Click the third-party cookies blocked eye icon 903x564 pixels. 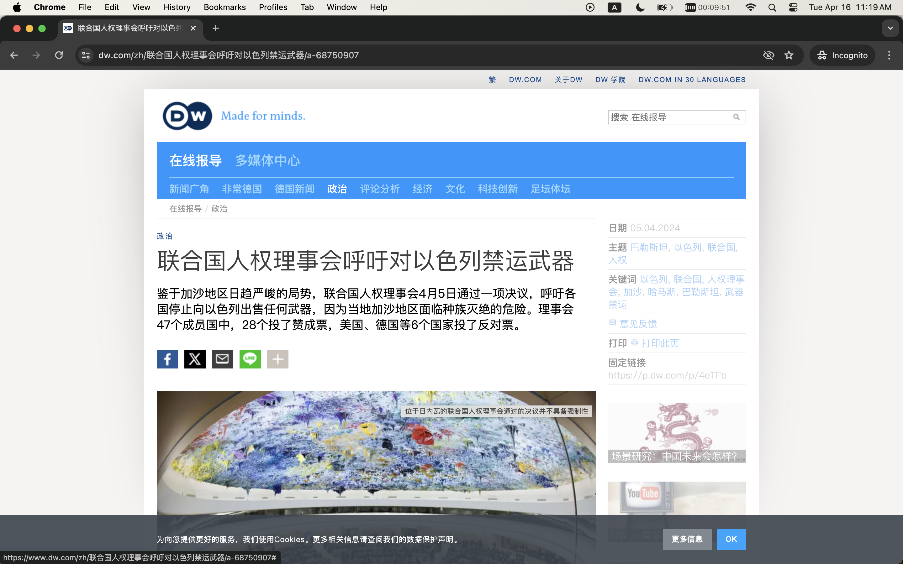point(769,55)
